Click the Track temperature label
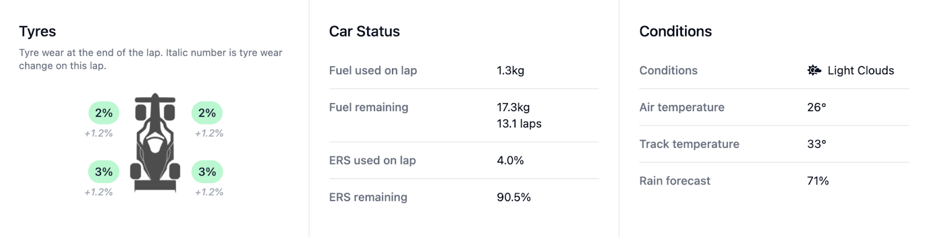This screenshot has height=237, width=929. pyautogui.click(x=689, y=144)
